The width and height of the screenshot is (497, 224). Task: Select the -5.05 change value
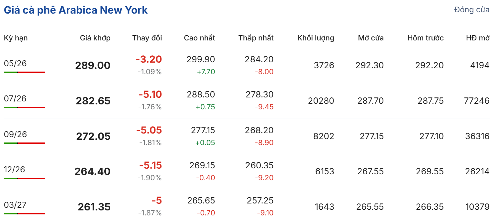[x=149, y=130]
